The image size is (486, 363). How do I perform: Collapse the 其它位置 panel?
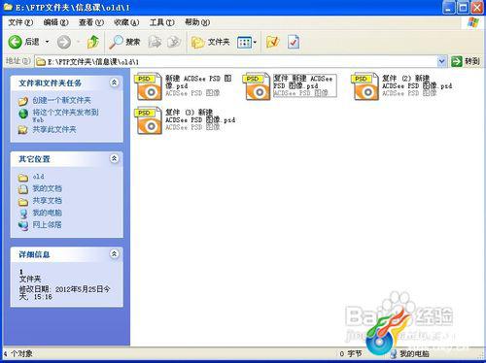(114, 158)
